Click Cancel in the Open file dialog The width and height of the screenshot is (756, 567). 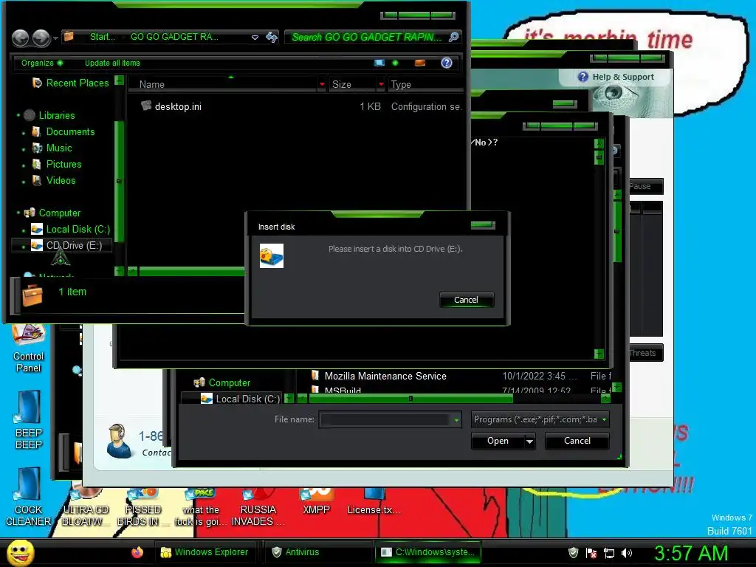pos(577,441)
